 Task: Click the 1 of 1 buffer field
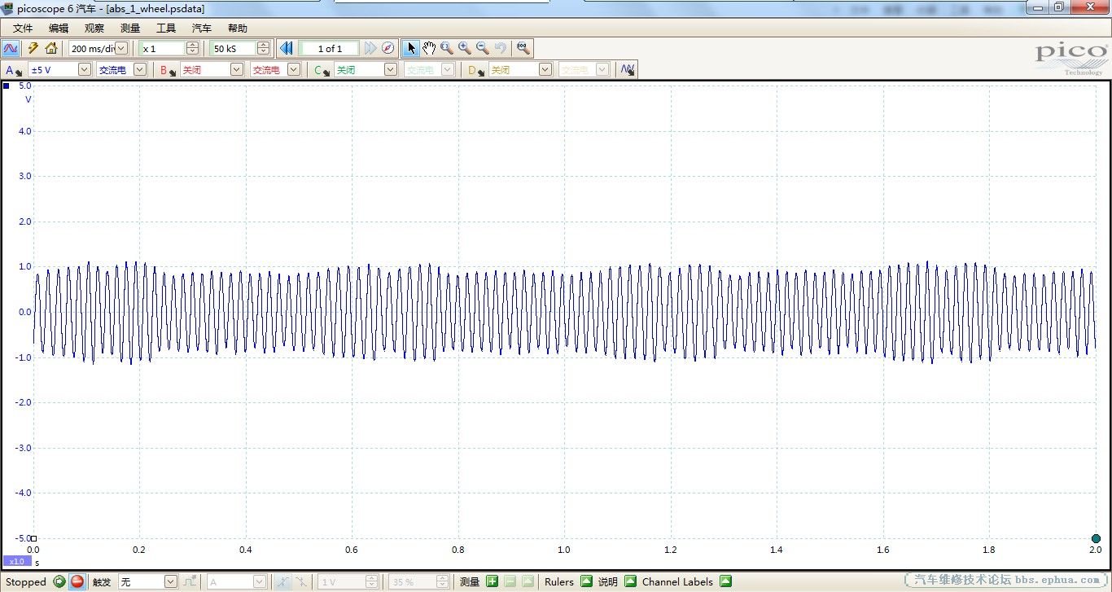point(329,49)
